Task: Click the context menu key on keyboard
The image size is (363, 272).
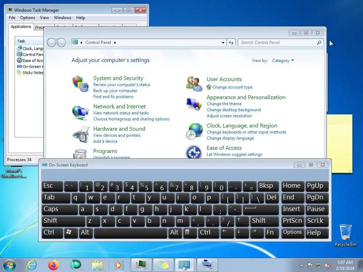Action: coord(190,233)
